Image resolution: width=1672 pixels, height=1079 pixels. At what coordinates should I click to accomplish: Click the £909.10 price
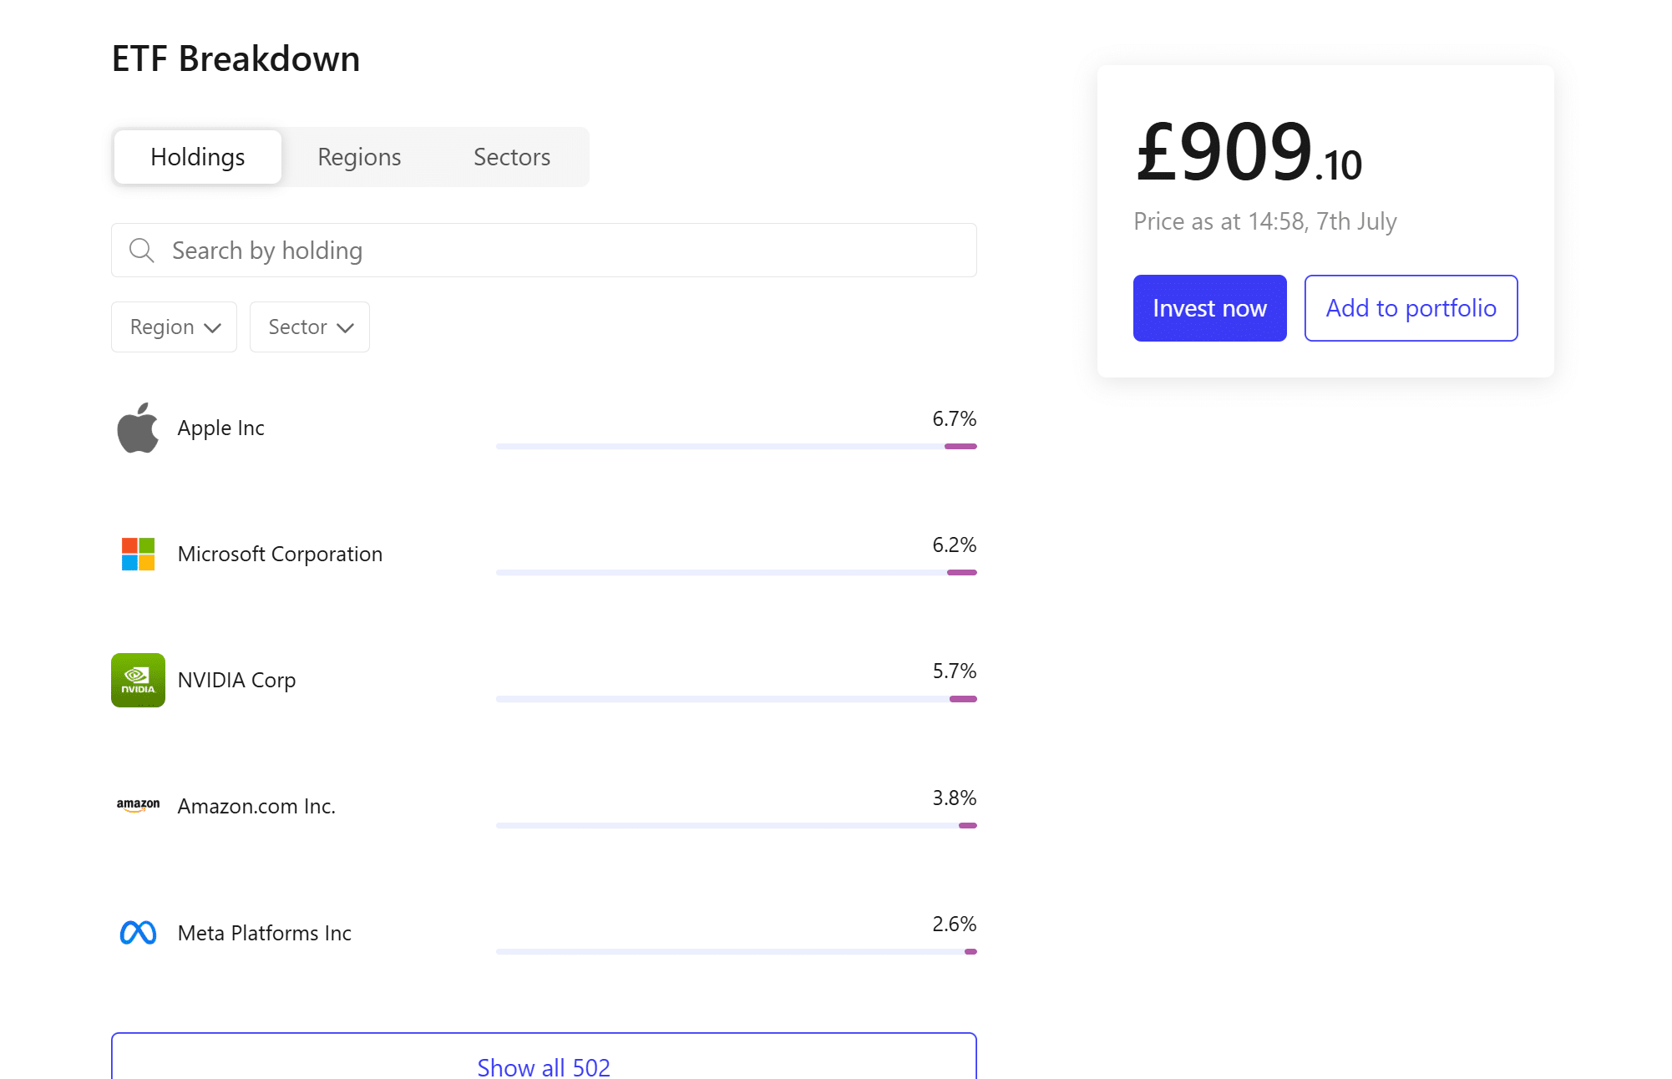click(x=1249, y=152)
